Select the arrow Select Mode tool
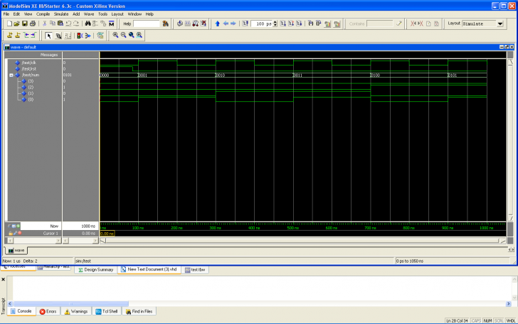Image resolution: width=518 pixels, height=324 pixels. (49, 35)
